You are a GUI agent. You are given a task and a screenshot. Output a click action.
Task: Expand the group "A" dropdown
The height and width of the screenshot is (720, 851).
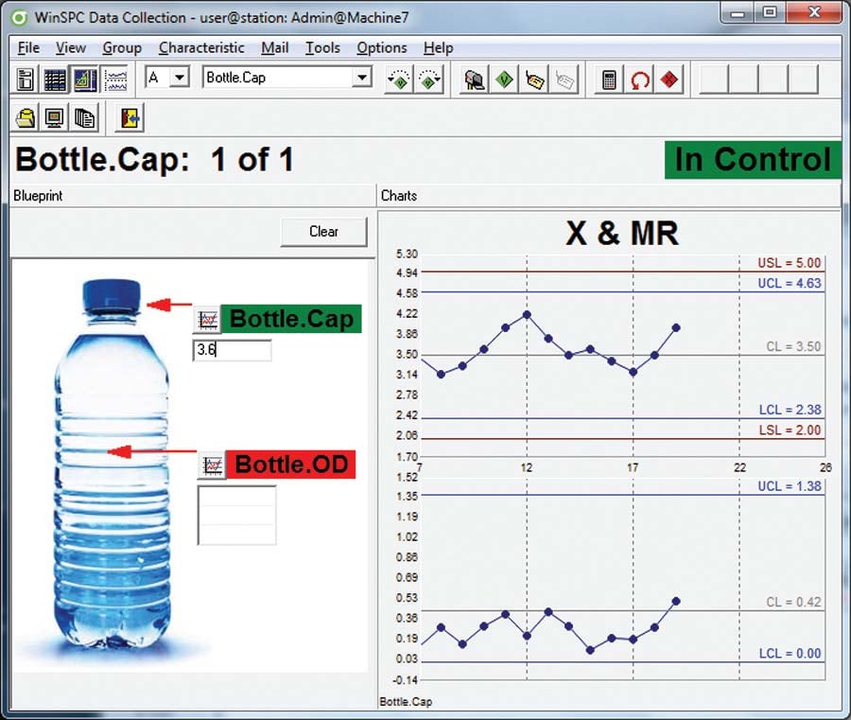pos(180,79)
